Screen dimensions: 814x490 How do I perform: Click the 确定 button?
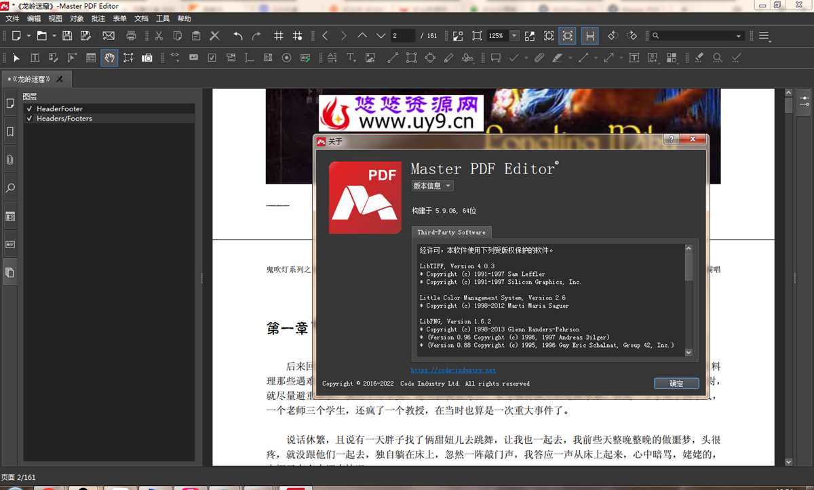pos(676,384)
